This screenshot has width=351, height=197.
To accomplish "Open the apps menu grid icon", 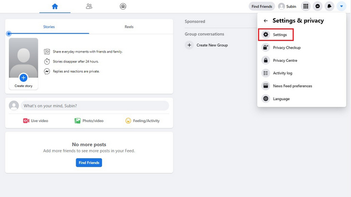I will click(x=305, y=6).
